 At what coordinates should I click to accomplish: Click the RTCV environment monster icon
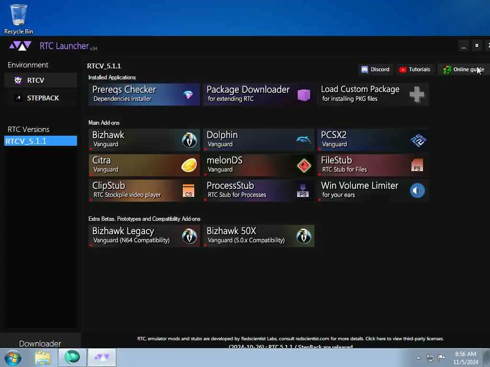tap(18, 80)
